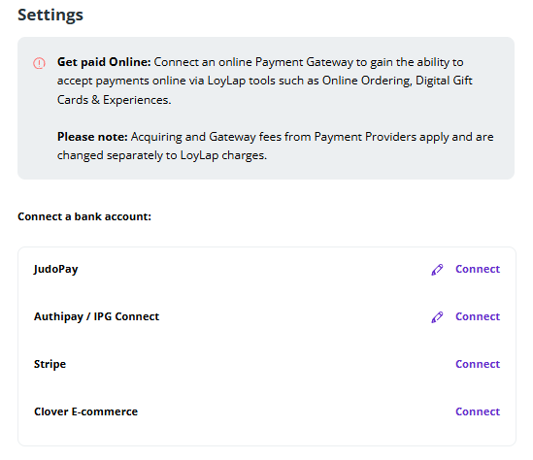Click the red alert icon in the info banner
Screen dimensions: 533x460
pos(39,63)
